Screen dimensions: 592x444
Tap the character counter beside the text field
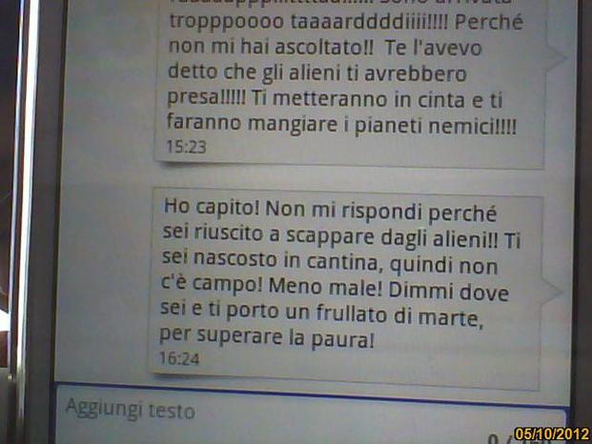point(500,438)
